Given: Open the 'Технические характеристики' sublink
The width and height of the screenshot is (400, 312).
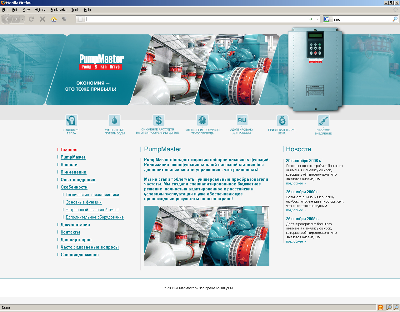Looking at the screenshot, I should [92, 195].
